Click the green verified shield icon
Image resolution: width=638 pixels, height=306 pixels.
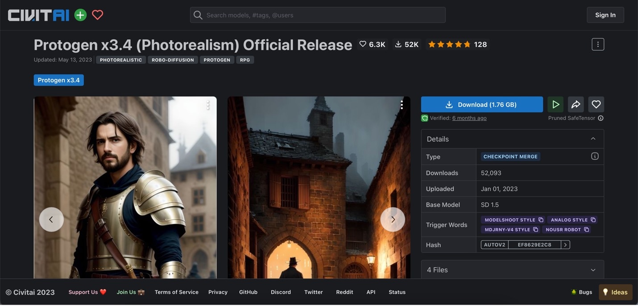(425, 118)
